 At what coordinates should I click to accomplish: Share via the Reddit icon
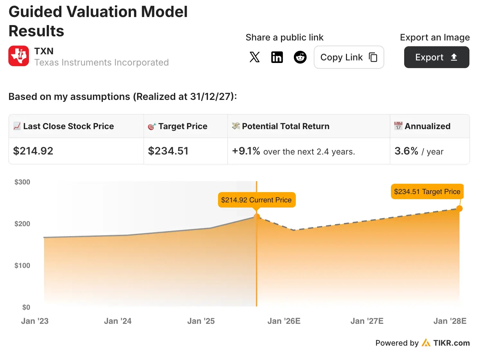(x=300, y=57)
